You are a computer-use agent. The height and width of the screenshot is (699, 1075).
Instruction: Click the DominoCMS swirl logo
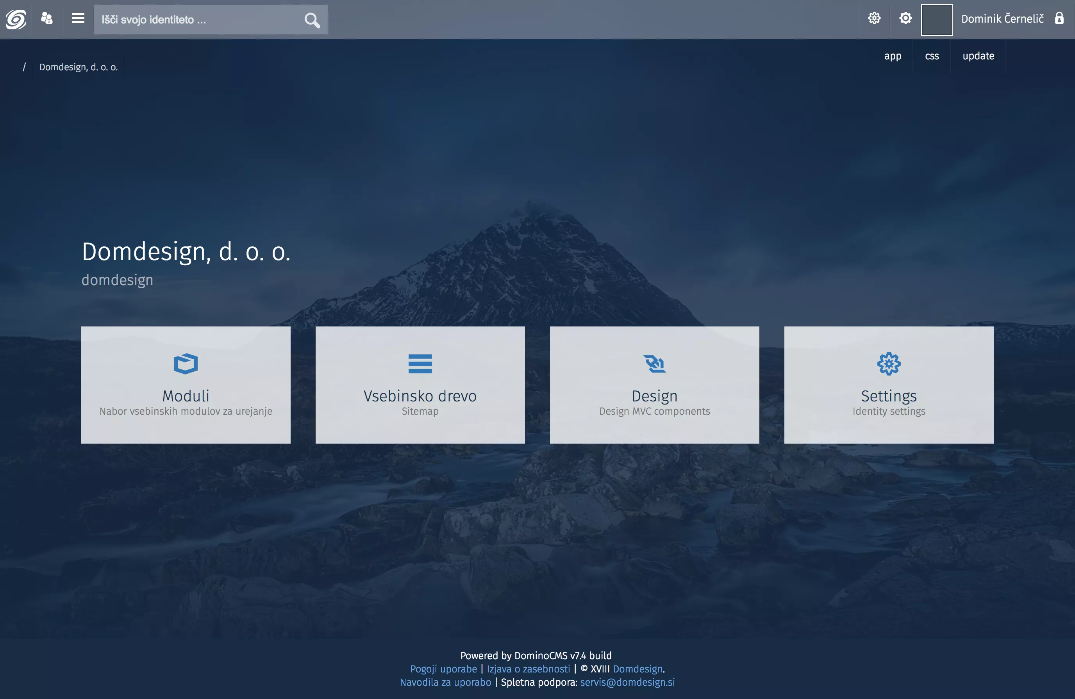pyautogui.click(x=16, y=19)
